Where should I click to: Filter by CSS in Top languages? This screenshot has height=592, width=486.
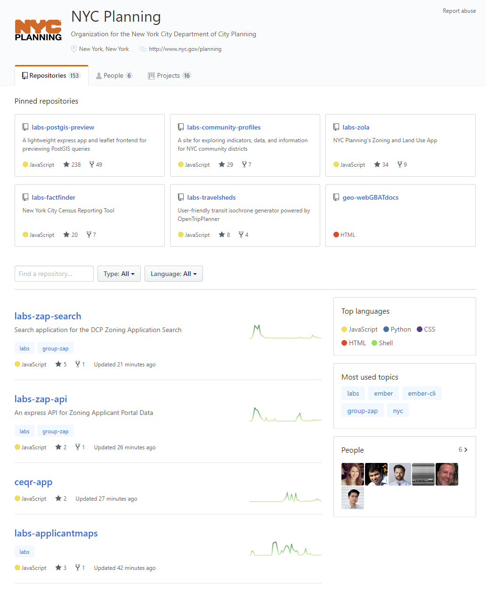pos(426,329)
